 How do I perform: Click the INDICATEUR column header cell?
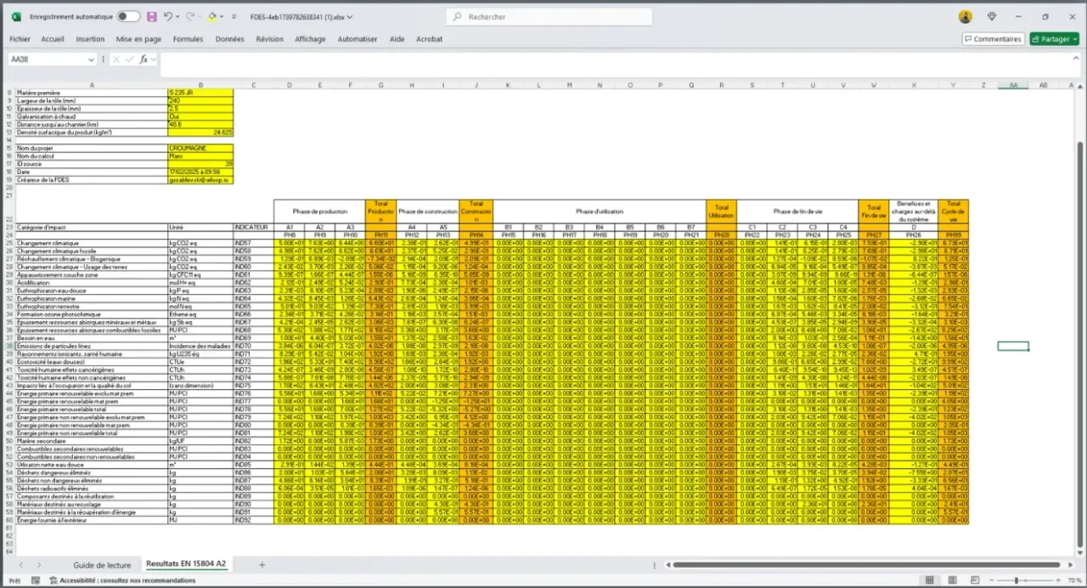253,227
